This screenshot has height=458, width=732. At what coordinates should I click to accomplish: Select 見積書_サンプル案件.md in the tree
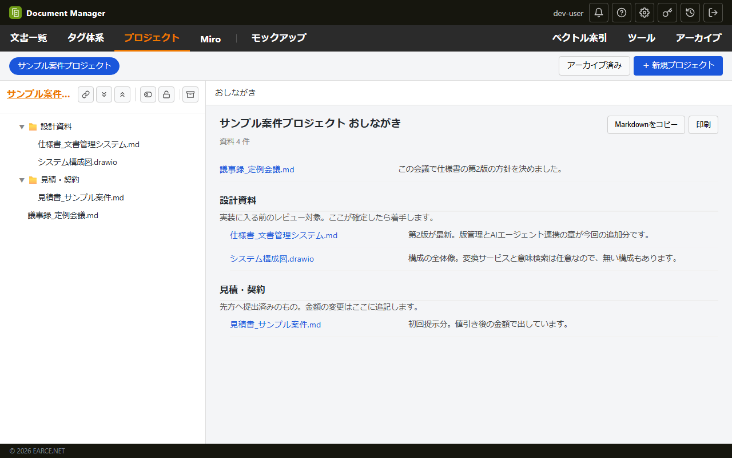pos(81,198)
